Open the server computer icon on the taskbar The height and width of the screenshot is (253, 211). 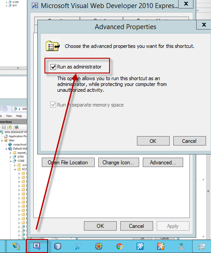pos(16,246)
